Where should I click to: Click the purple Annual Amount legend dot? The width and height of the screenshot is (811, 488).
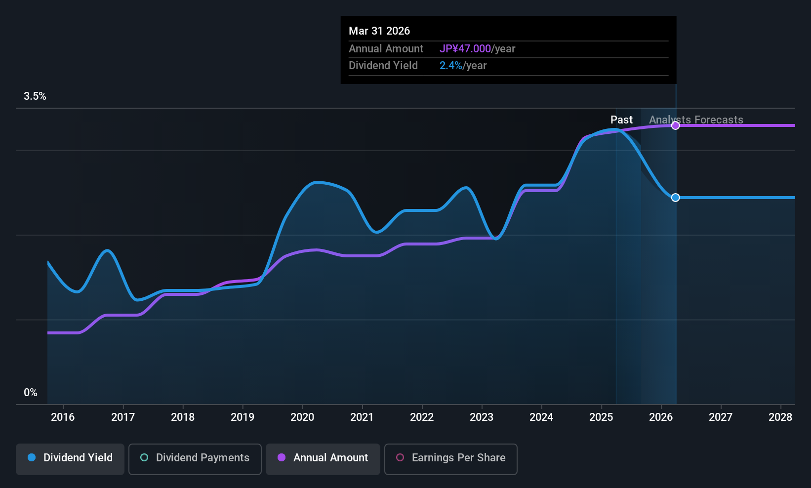(x=282, y=458)
